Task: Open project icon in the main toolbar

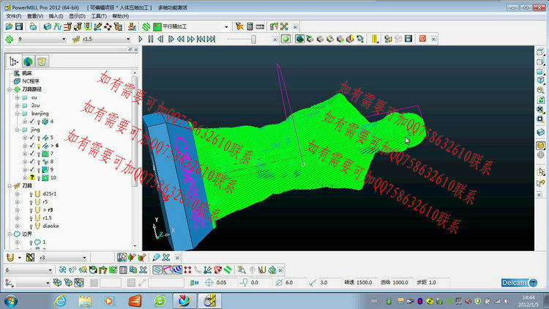Action: click(x=9, y=26)
